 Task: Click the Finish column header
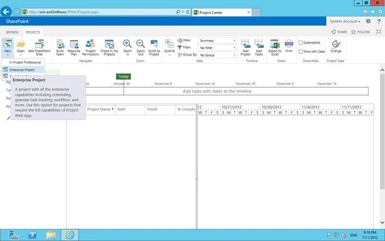(160, 109)
